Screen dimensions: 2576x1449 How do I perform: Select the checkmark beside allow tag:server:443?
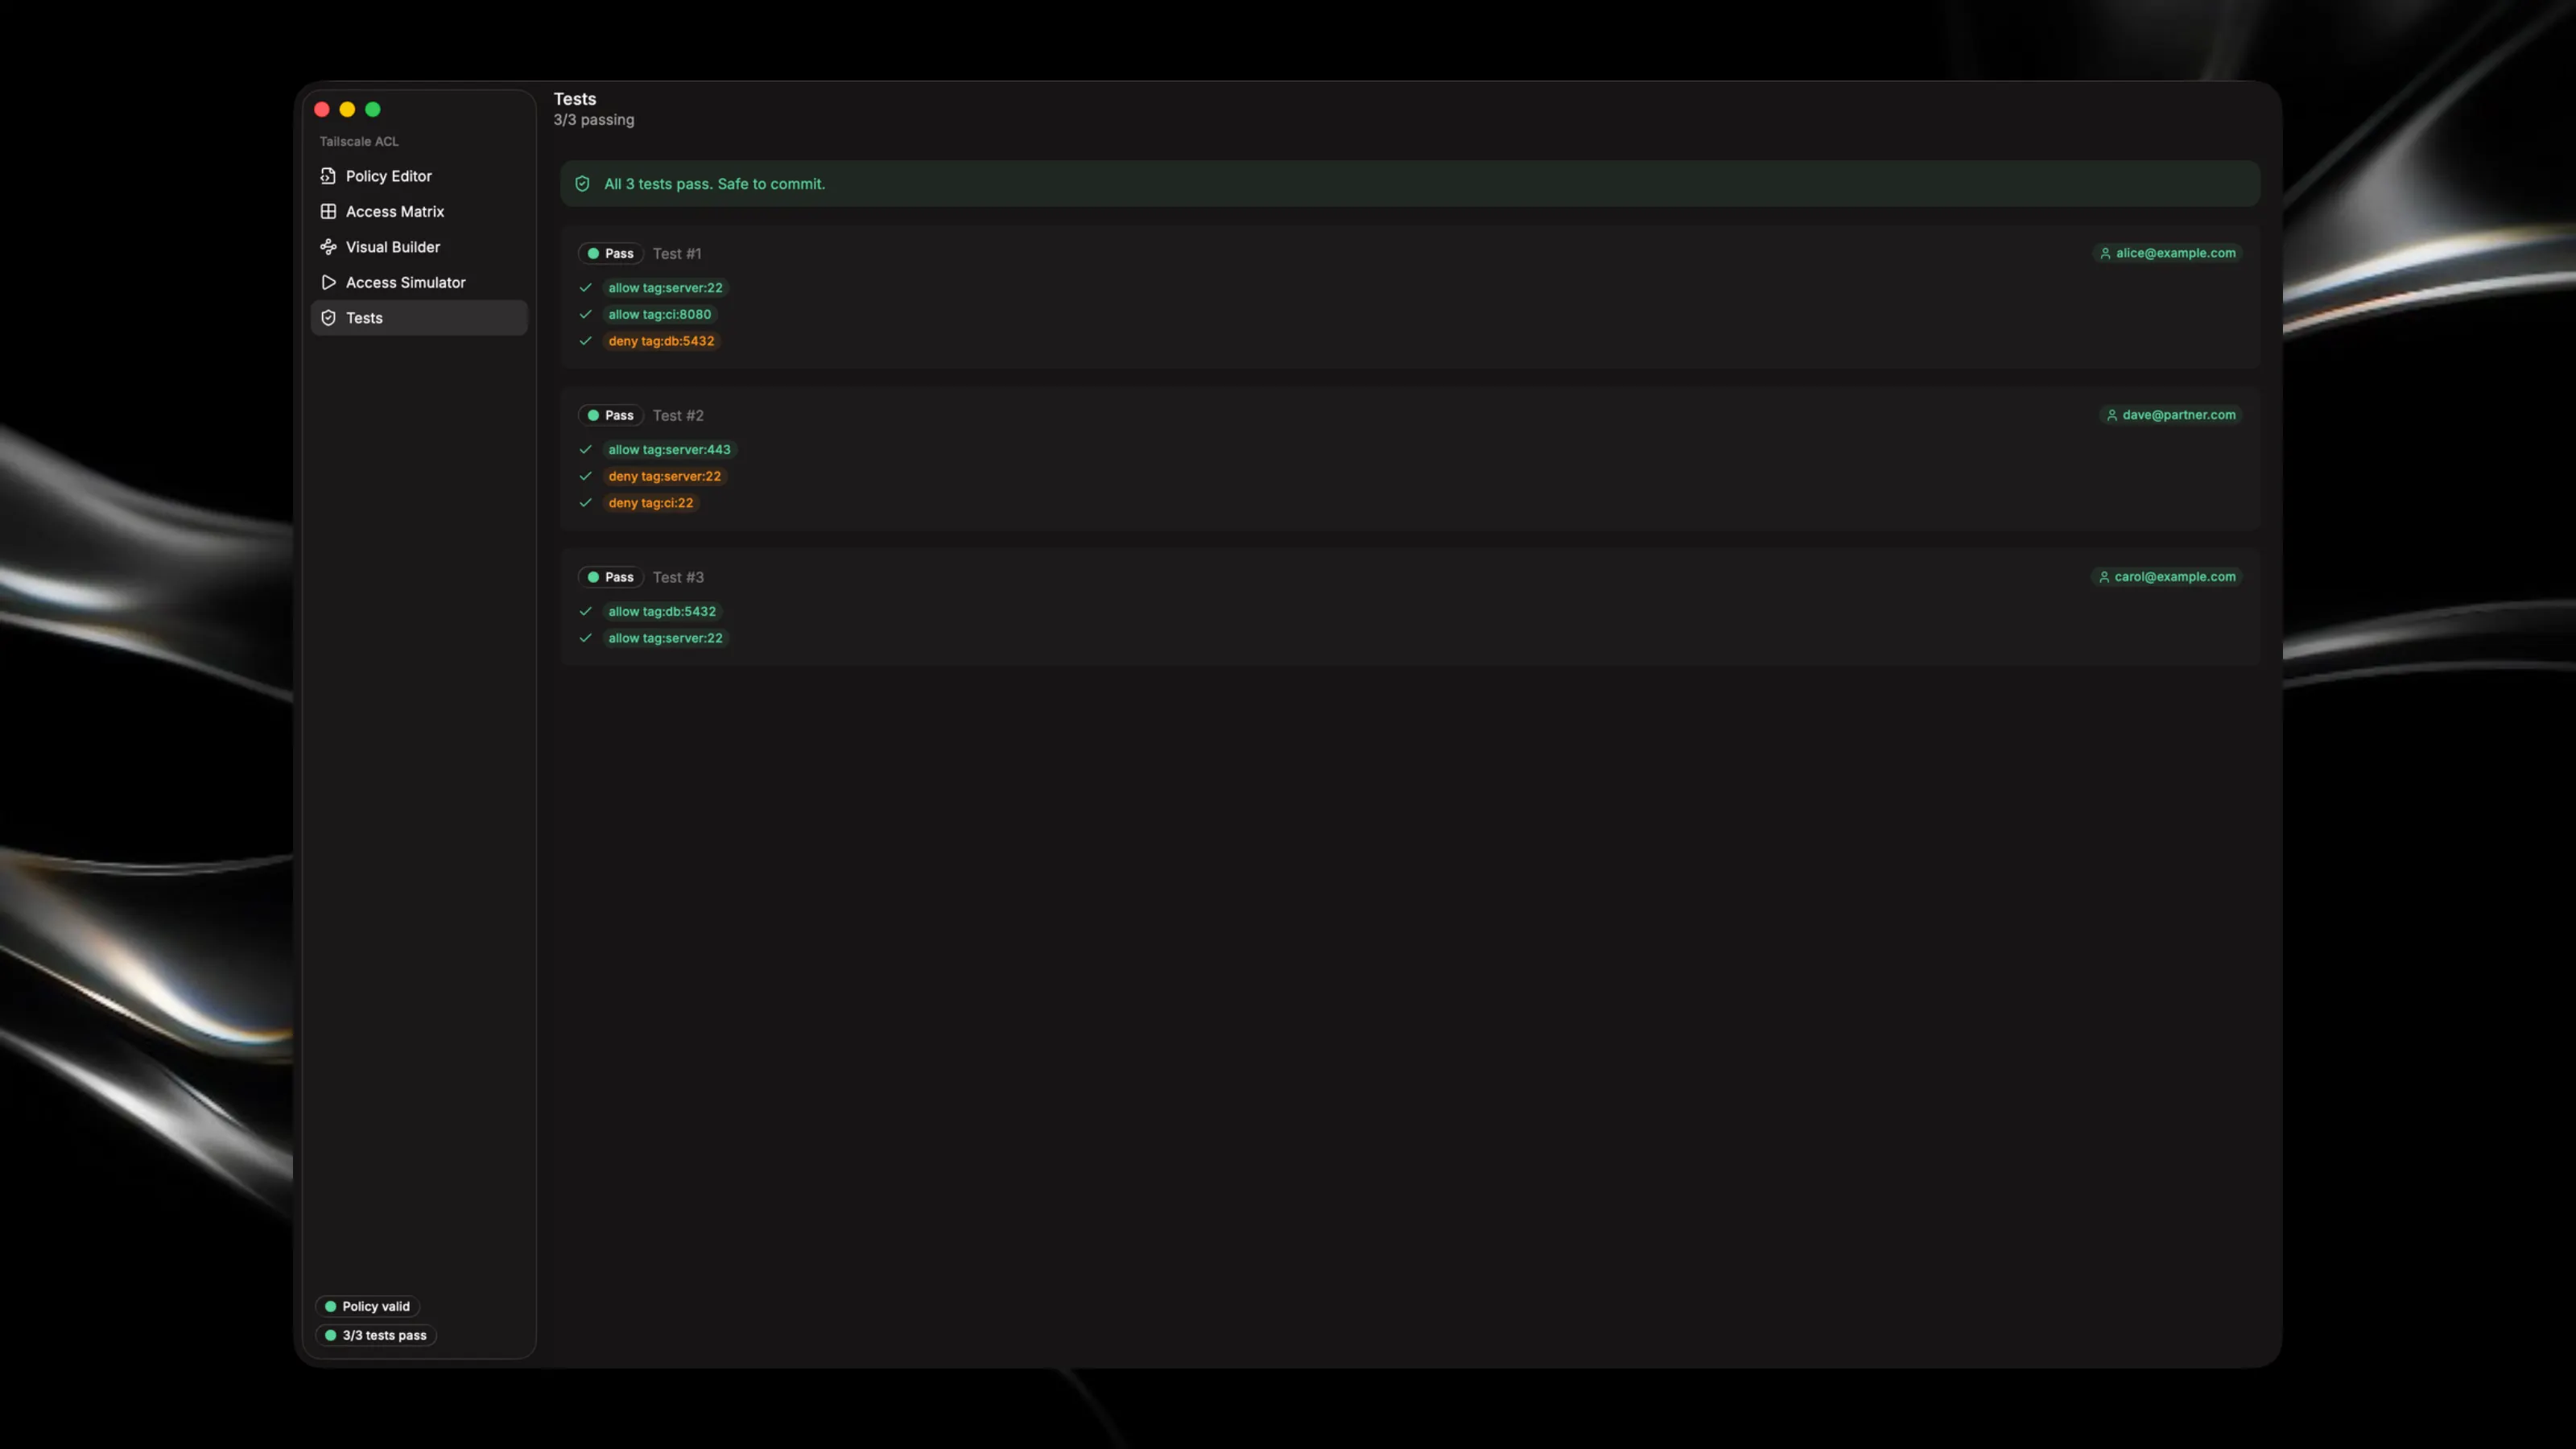(x=586, y=449)
